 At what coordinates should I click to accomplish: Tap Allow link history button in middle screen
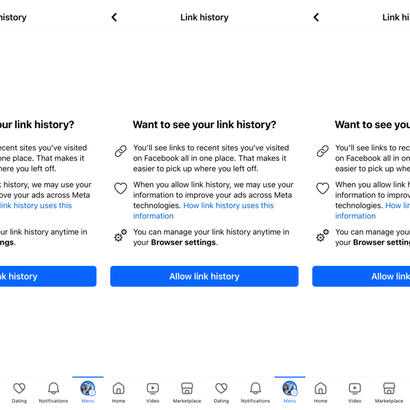[204, 276]
